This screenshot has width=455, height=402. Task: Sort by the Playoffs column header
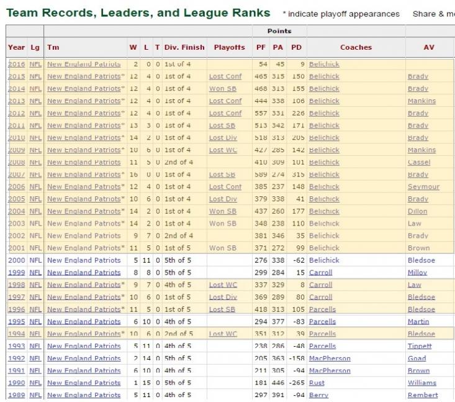coord(230,47)
